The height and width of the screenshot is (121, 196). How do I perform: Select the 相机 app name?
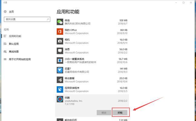click(x=67, y=40)
